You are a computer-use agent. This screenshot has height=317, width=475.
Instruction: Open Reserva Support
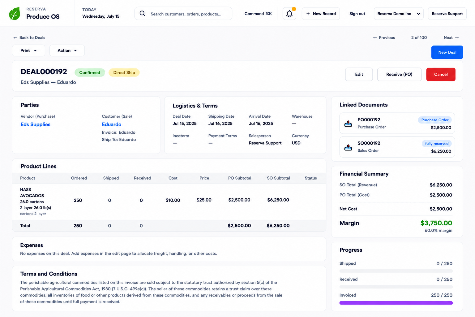pos(447,14)
